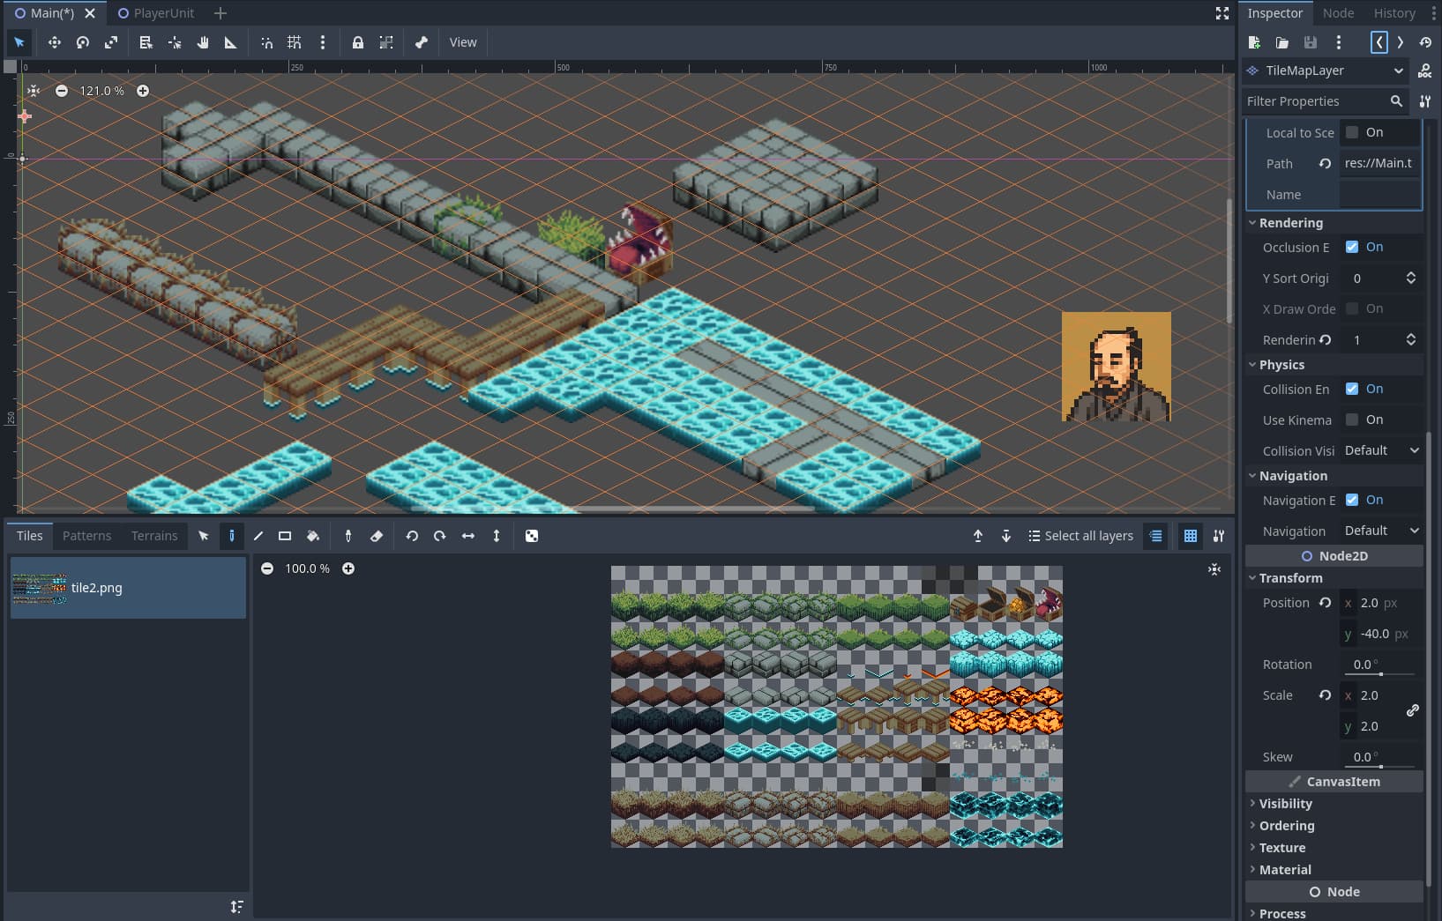Flip tile horizontally
Screen dimensions: 1442x921
point(468,536)
